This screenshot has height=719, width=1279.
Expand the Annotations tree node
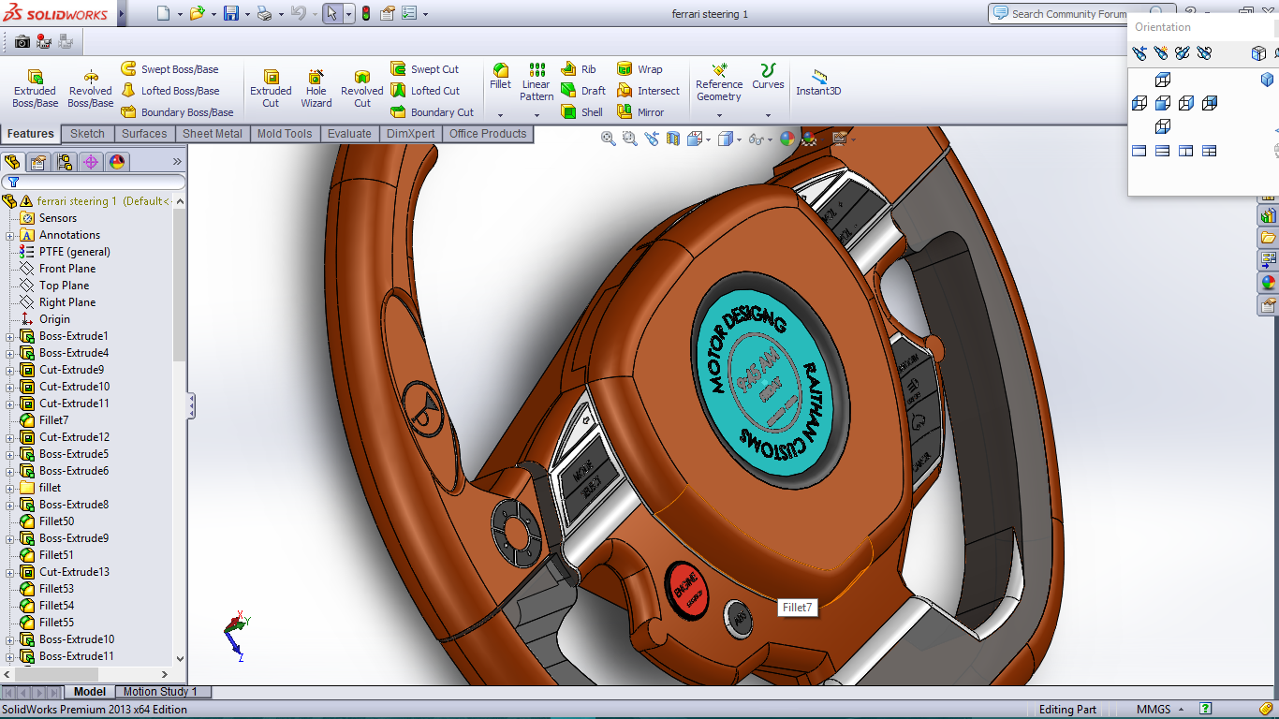point(10,235)
